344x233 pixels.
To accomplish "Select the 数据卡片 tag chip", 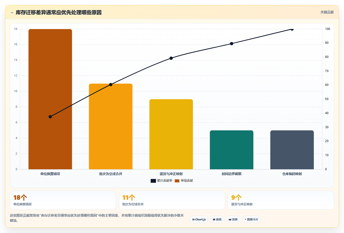I will [251, 219].
